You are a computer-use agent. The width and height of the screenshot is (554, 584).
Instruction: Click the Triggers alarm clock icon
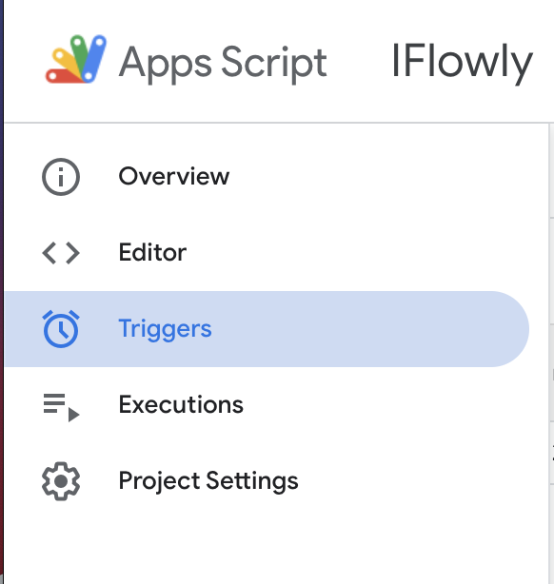coord(61,329)
